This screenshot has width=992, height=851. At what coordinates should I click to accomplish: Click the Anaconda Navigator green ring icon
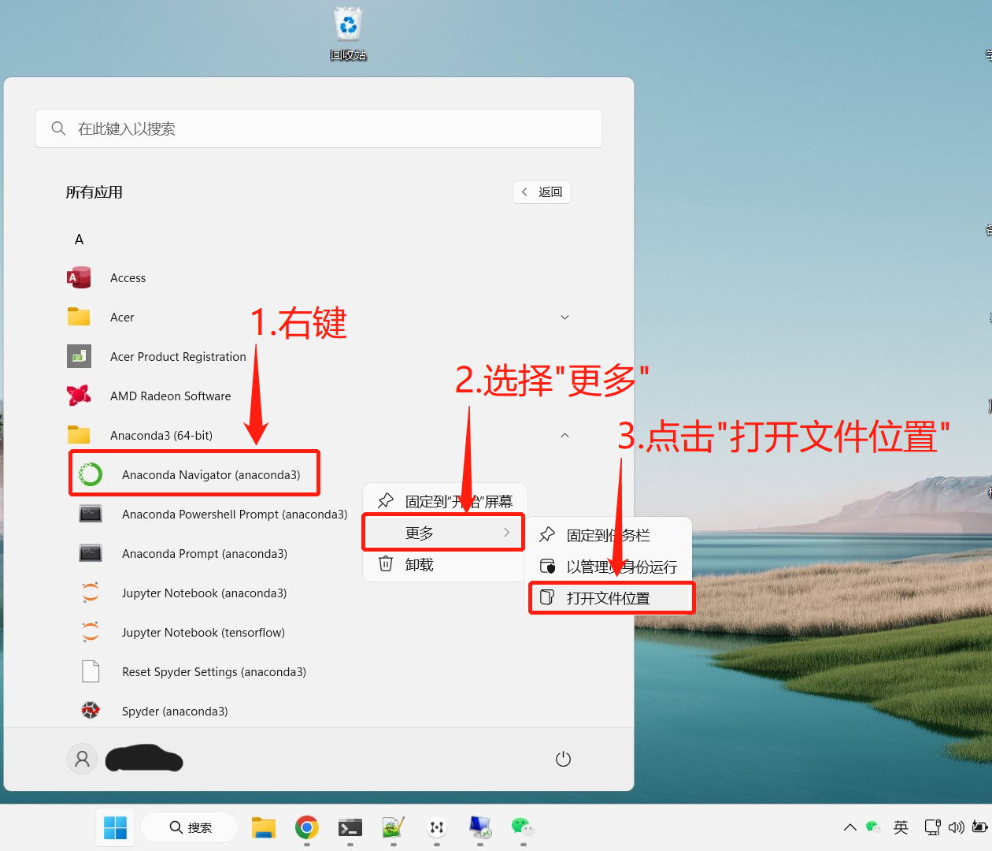pos(91,474)
